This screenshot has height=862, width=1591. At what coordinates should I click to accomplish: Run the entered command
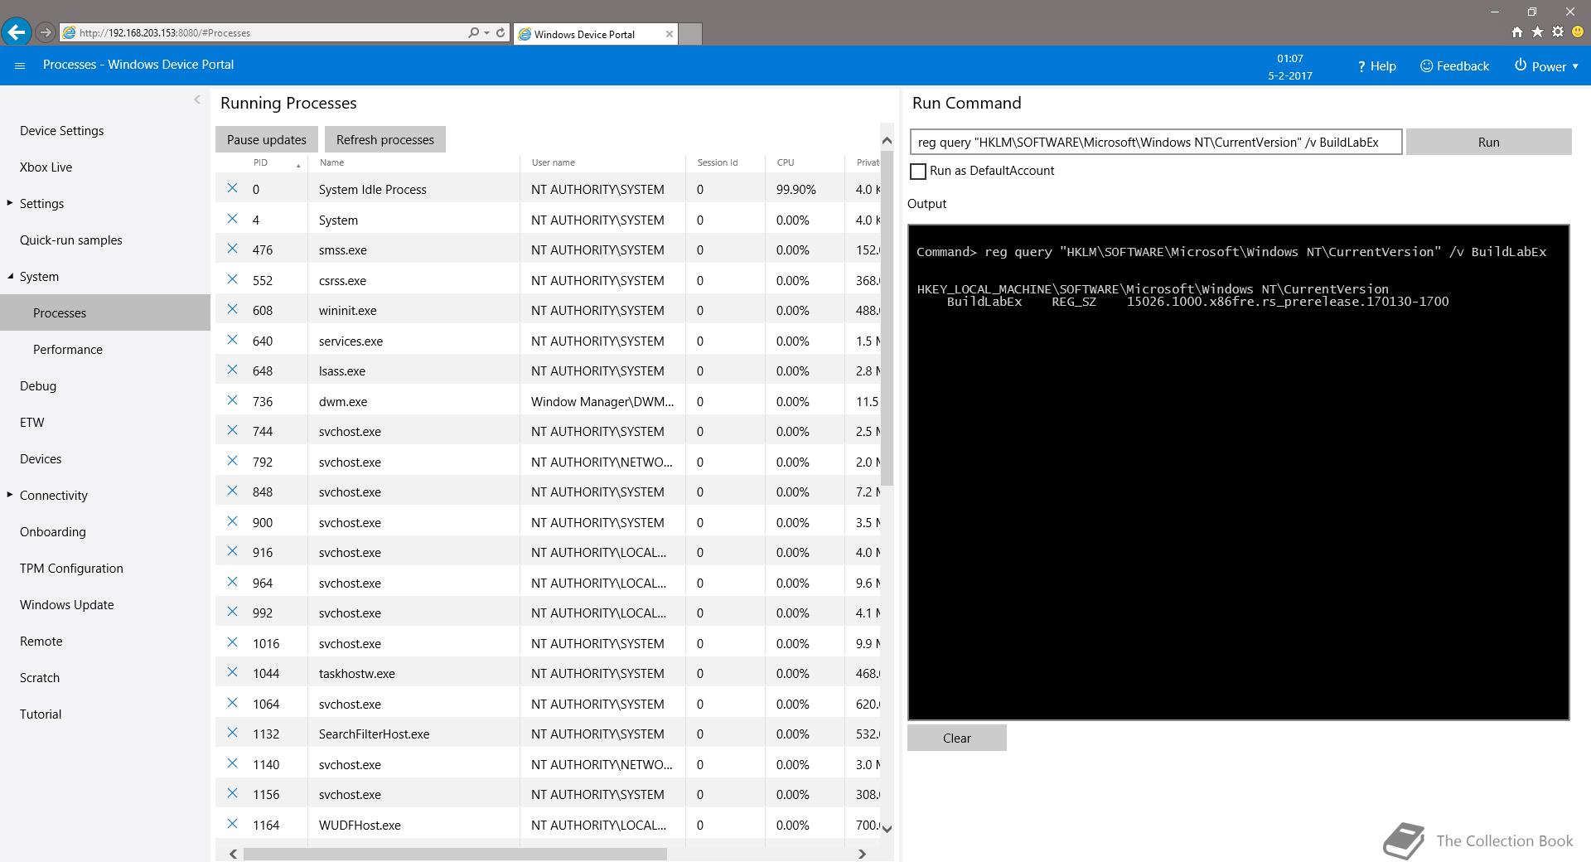(x=1488, y=142)
